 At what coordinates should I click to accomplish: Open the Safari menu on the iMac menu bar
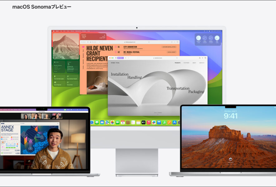(x=57, y=31)
